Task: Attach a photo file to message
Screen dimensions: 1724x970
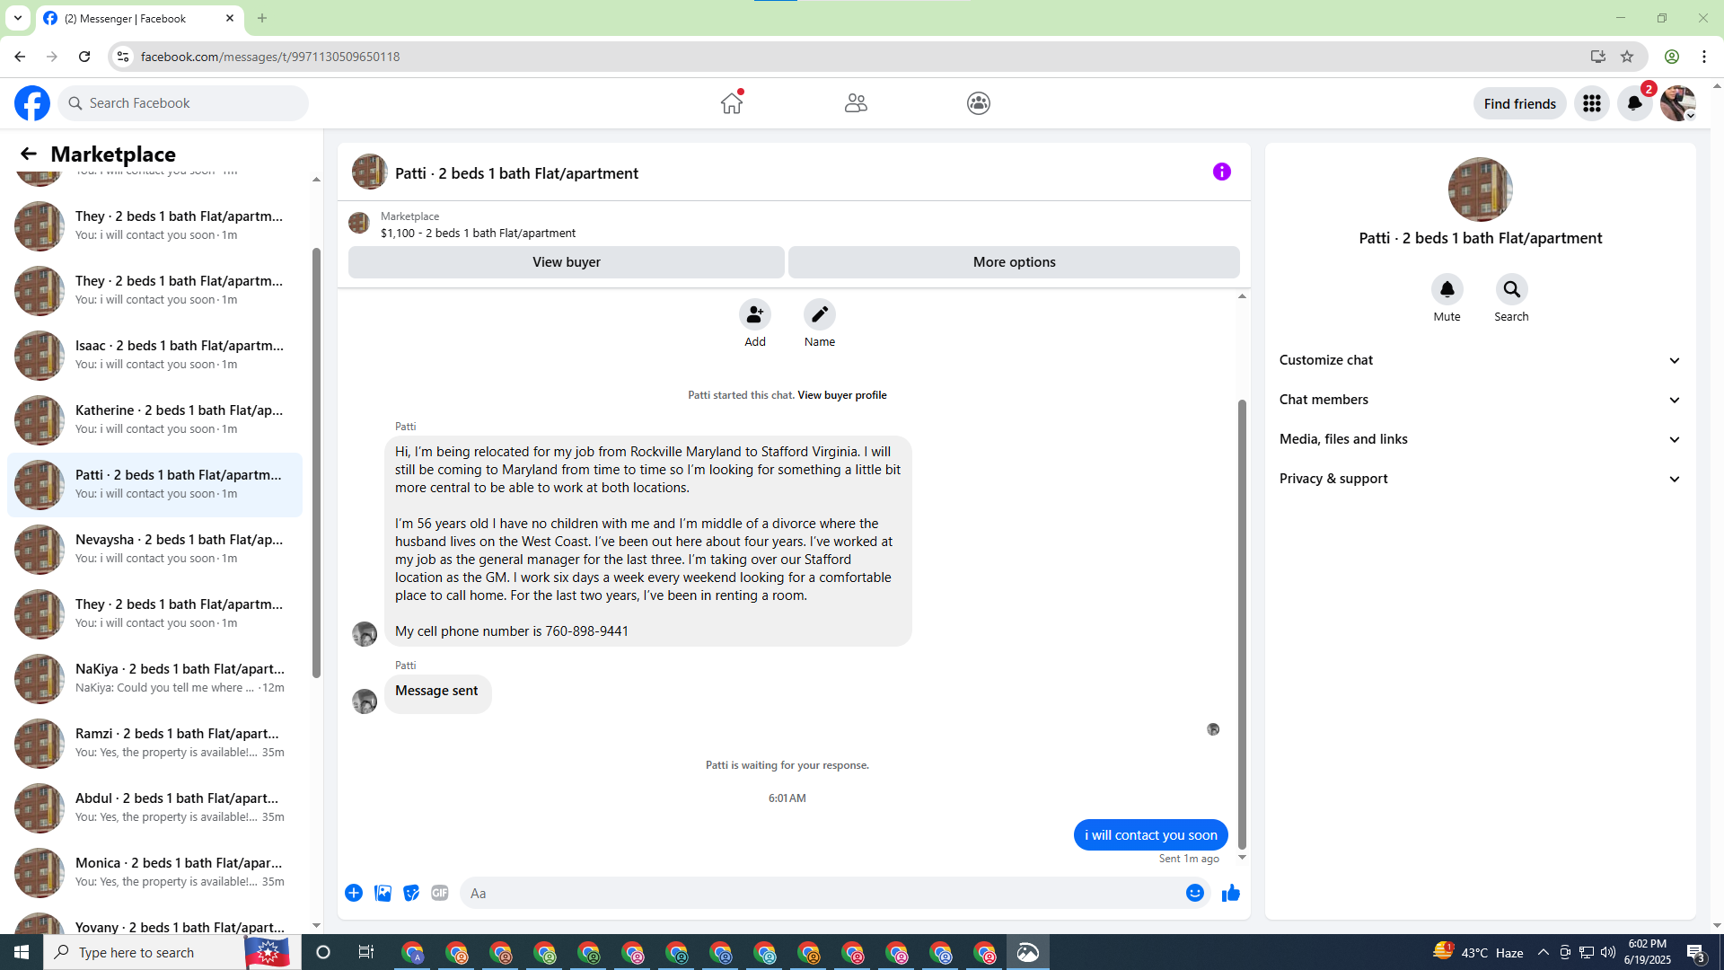Action: (383, 893)
